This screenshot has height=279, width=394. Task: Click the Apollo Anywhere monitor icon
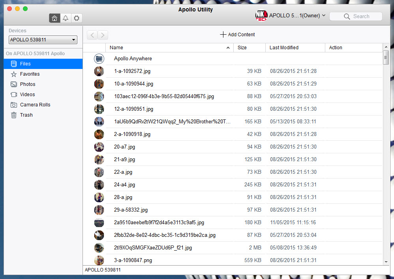pyautogui.click(x=99, y=59)
